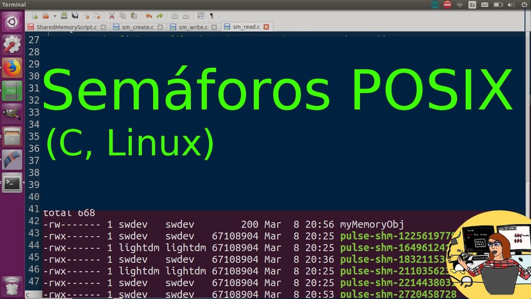Zoom in the editor text
The image size is (531, 299).
175,16
